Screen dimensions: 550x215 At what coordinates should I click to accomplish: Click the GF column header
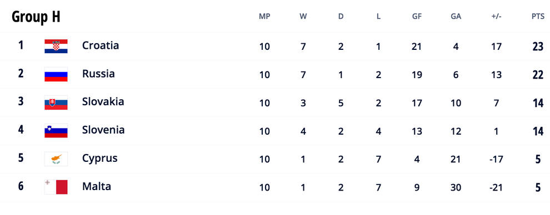(x=417, y=17)
